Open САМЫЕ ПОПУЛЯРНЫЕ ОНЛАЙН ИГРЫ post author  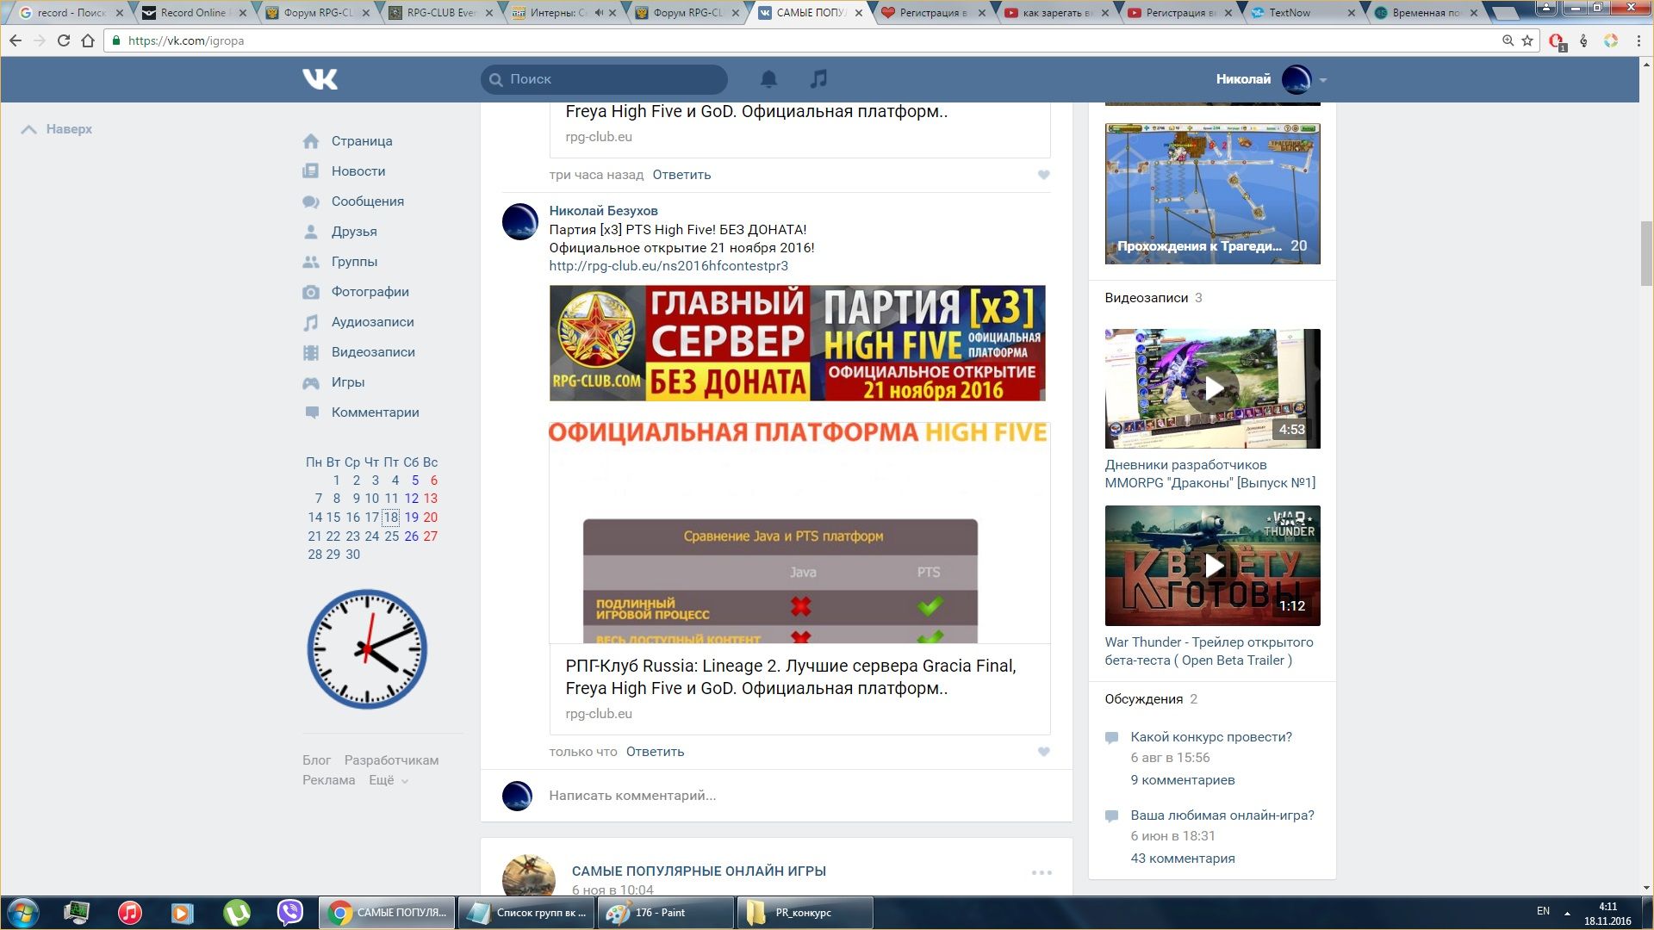[x=699, y=871]
